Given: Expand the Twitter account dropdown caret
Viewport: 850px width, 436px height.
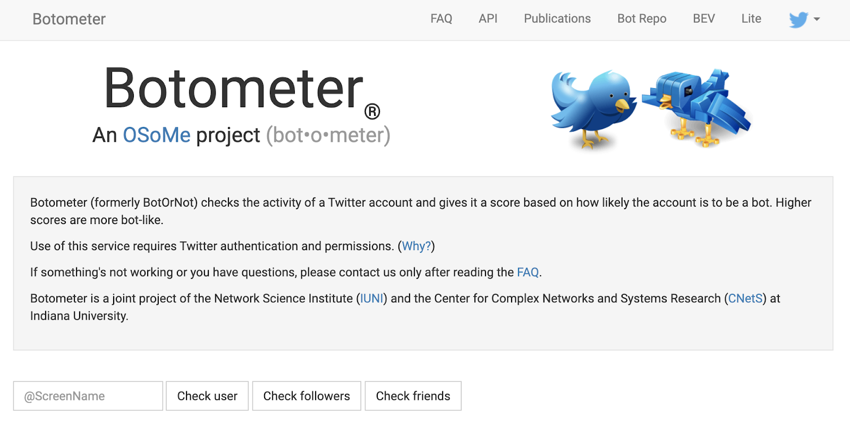Looking at the screenshot, I should coord(817,19).
